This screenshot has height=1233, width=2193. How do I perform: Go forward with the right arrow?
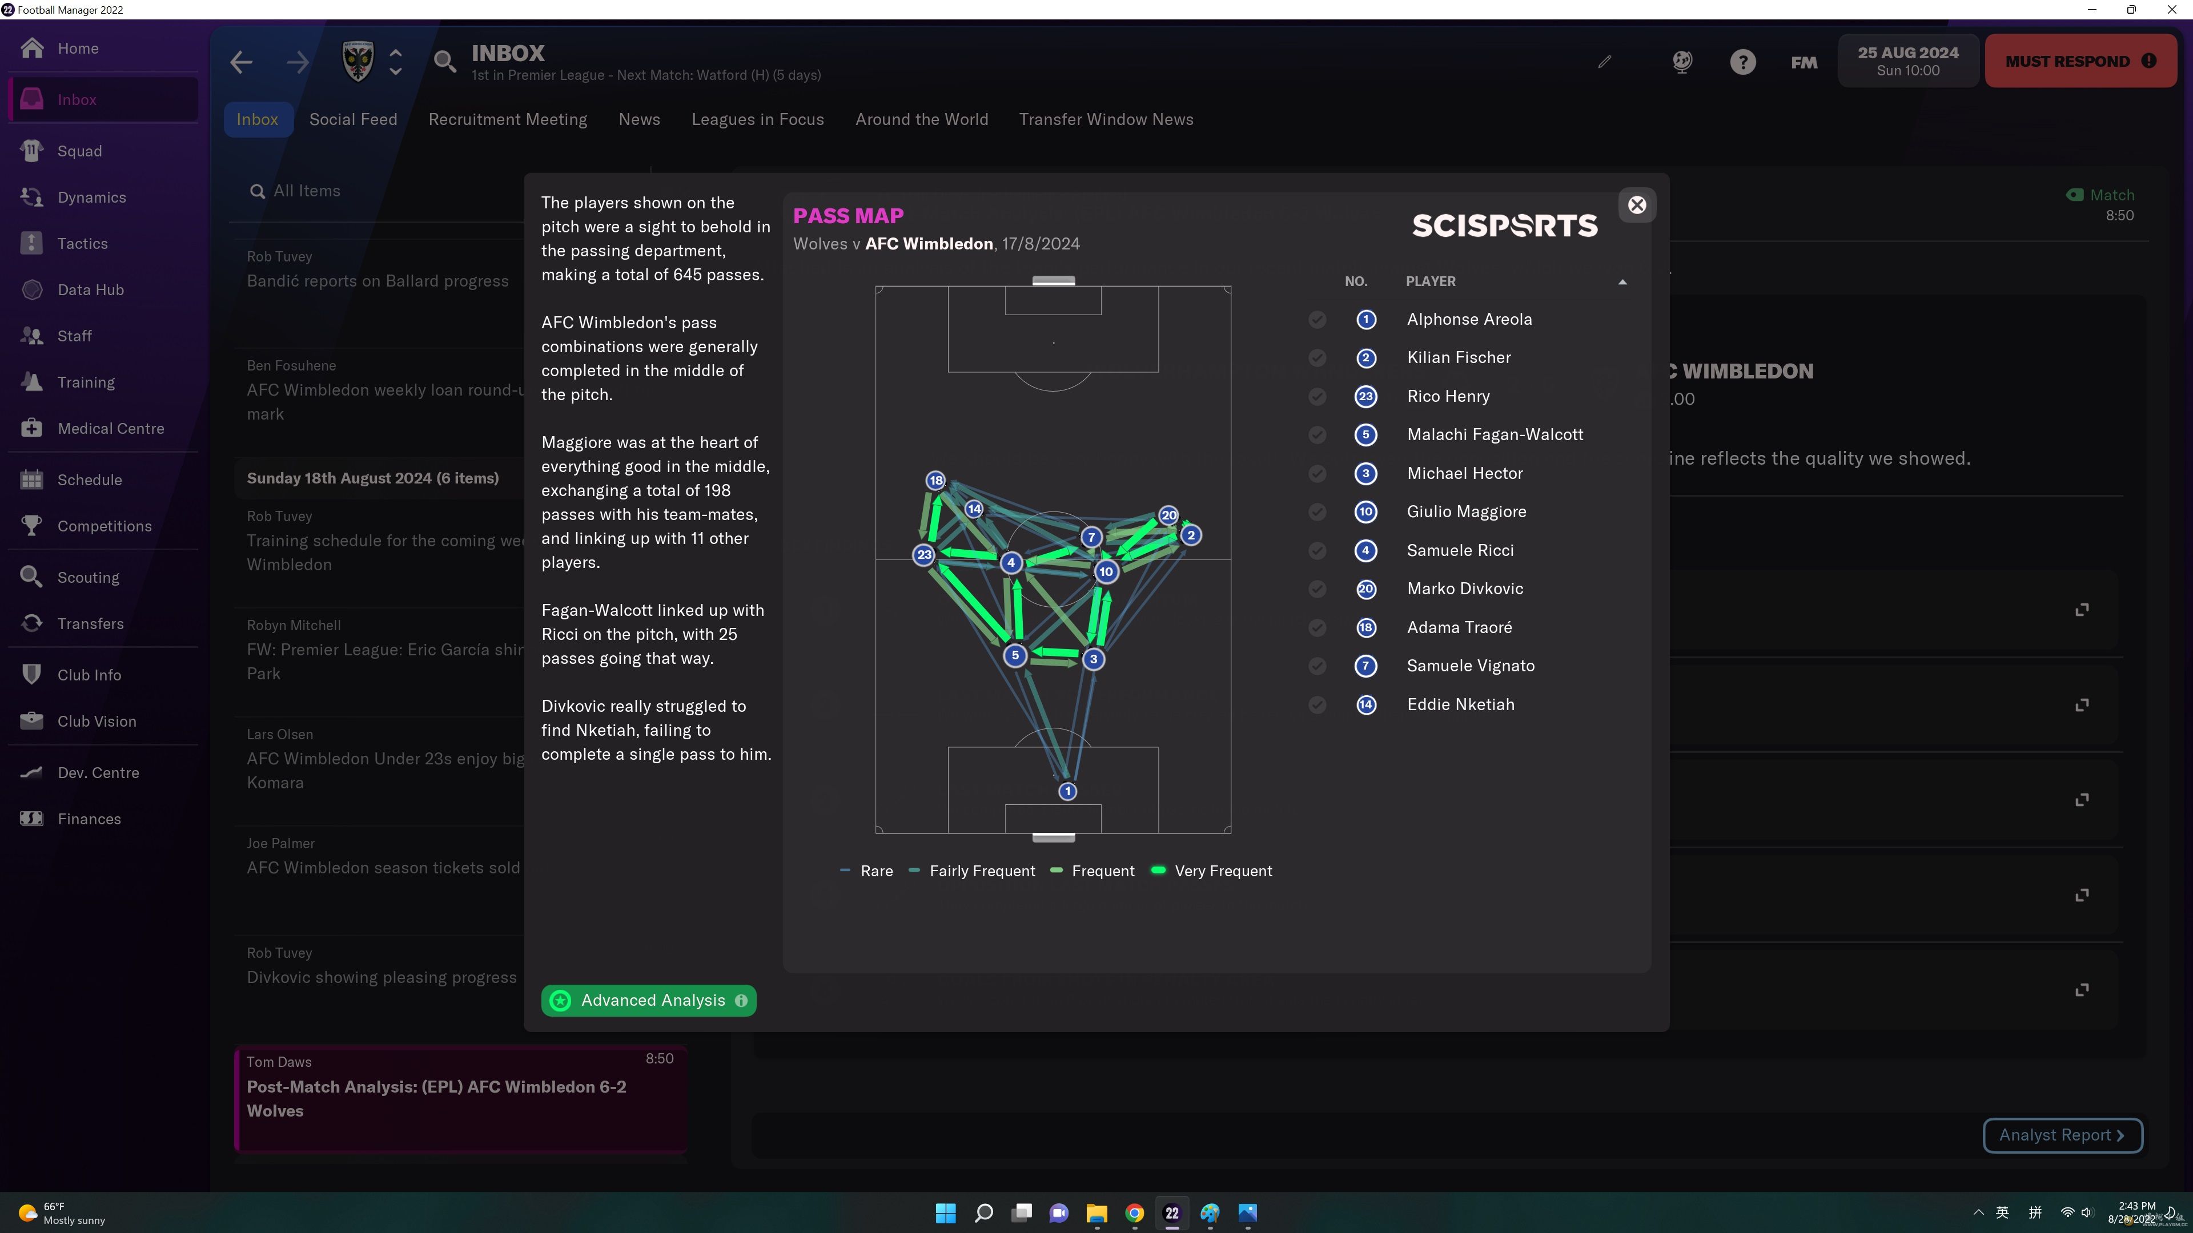(298, 62)
